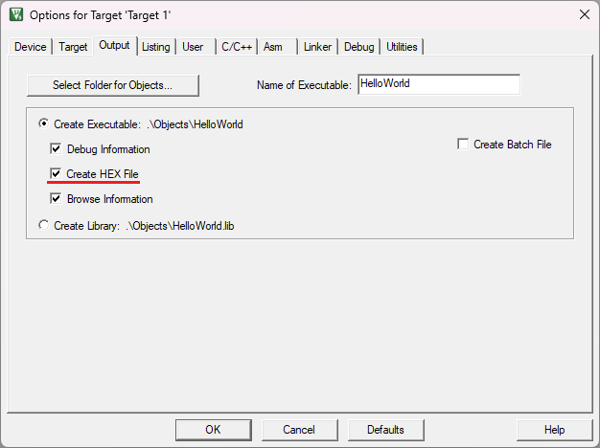The width and height of the screenshot is (600, 448).
Task: Enable the Create Batch File checkbox
Action: (463, 145)
